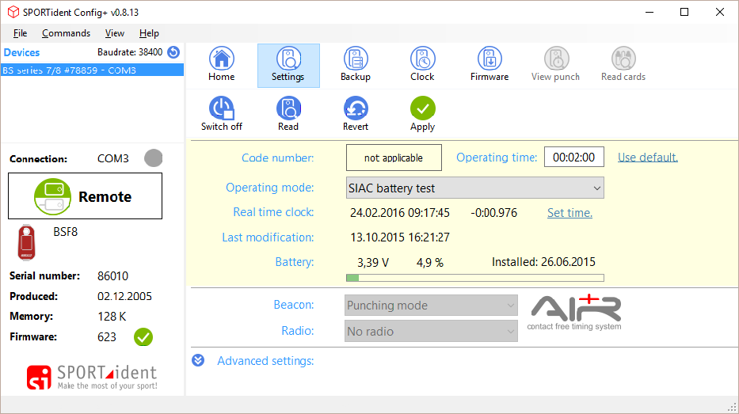This screenshot has height=414, width=739.
Task: Maximize the Config+ window
Action: tap(684, 12)
